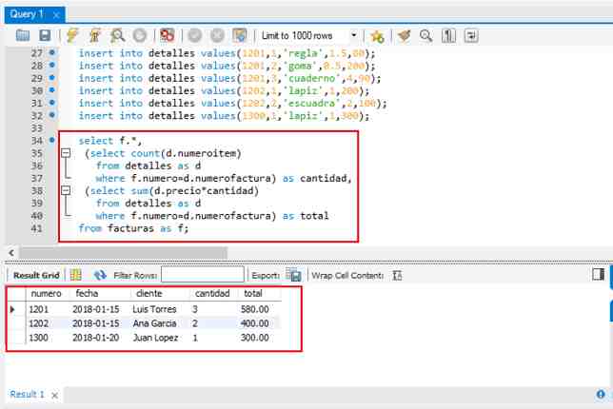Image resolution: width=613 pixels, height=409 pixels.
Task: Close the Result 1 tab
Action: pos(55,396)
